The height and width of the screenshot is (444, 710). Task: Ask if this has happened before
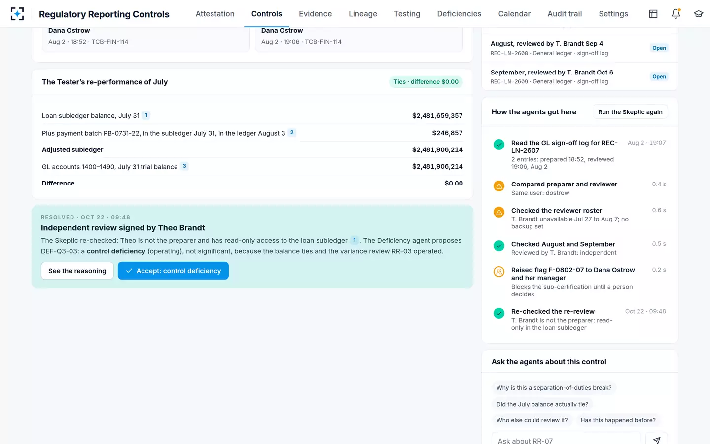(x=618, y=420)
